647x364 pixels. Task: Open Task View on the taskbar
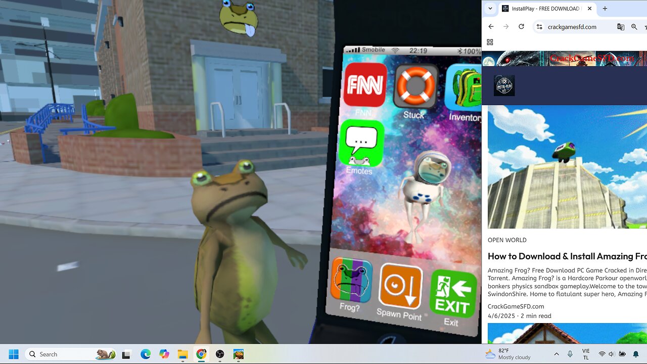tap(126, 354)
